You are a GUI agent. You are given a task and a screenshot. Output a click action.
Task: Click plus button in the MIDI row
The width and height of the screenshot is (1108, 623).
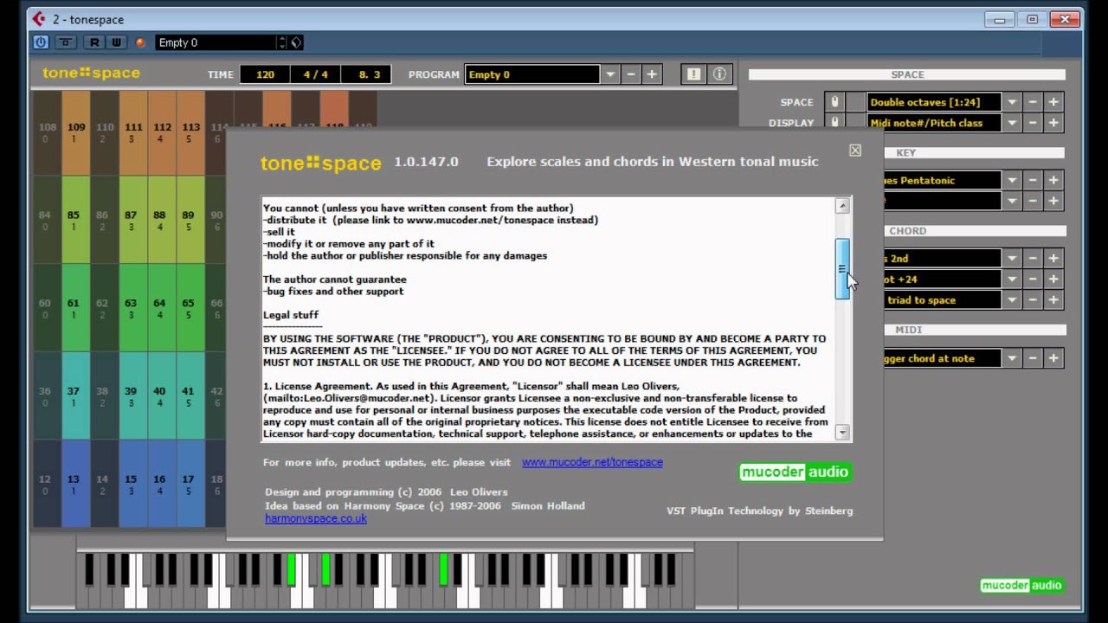click(1053, 357)
